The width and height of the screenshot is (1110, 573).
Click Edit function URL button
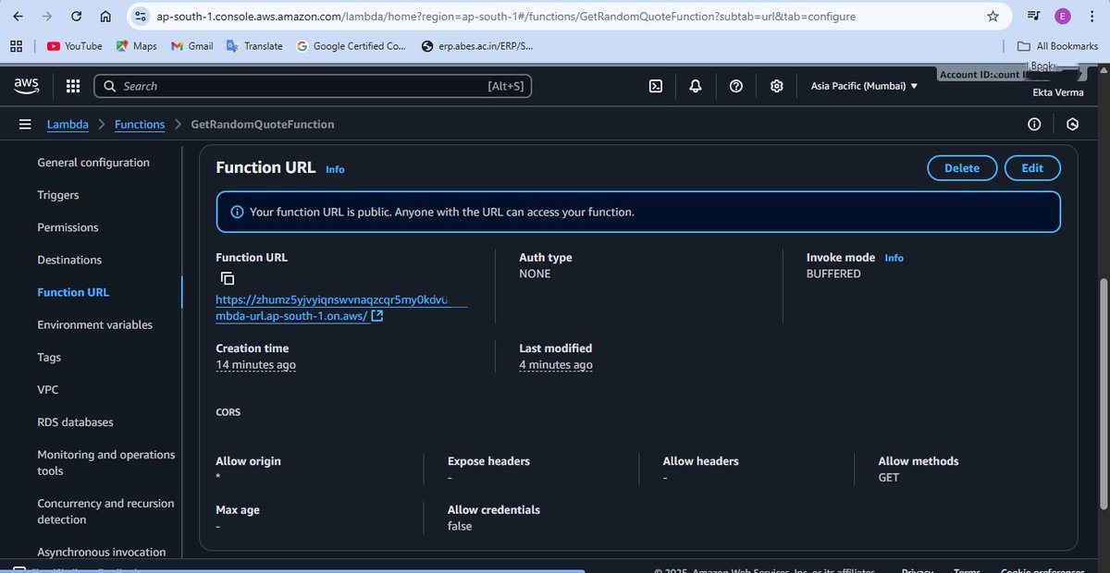[1032, 168]
